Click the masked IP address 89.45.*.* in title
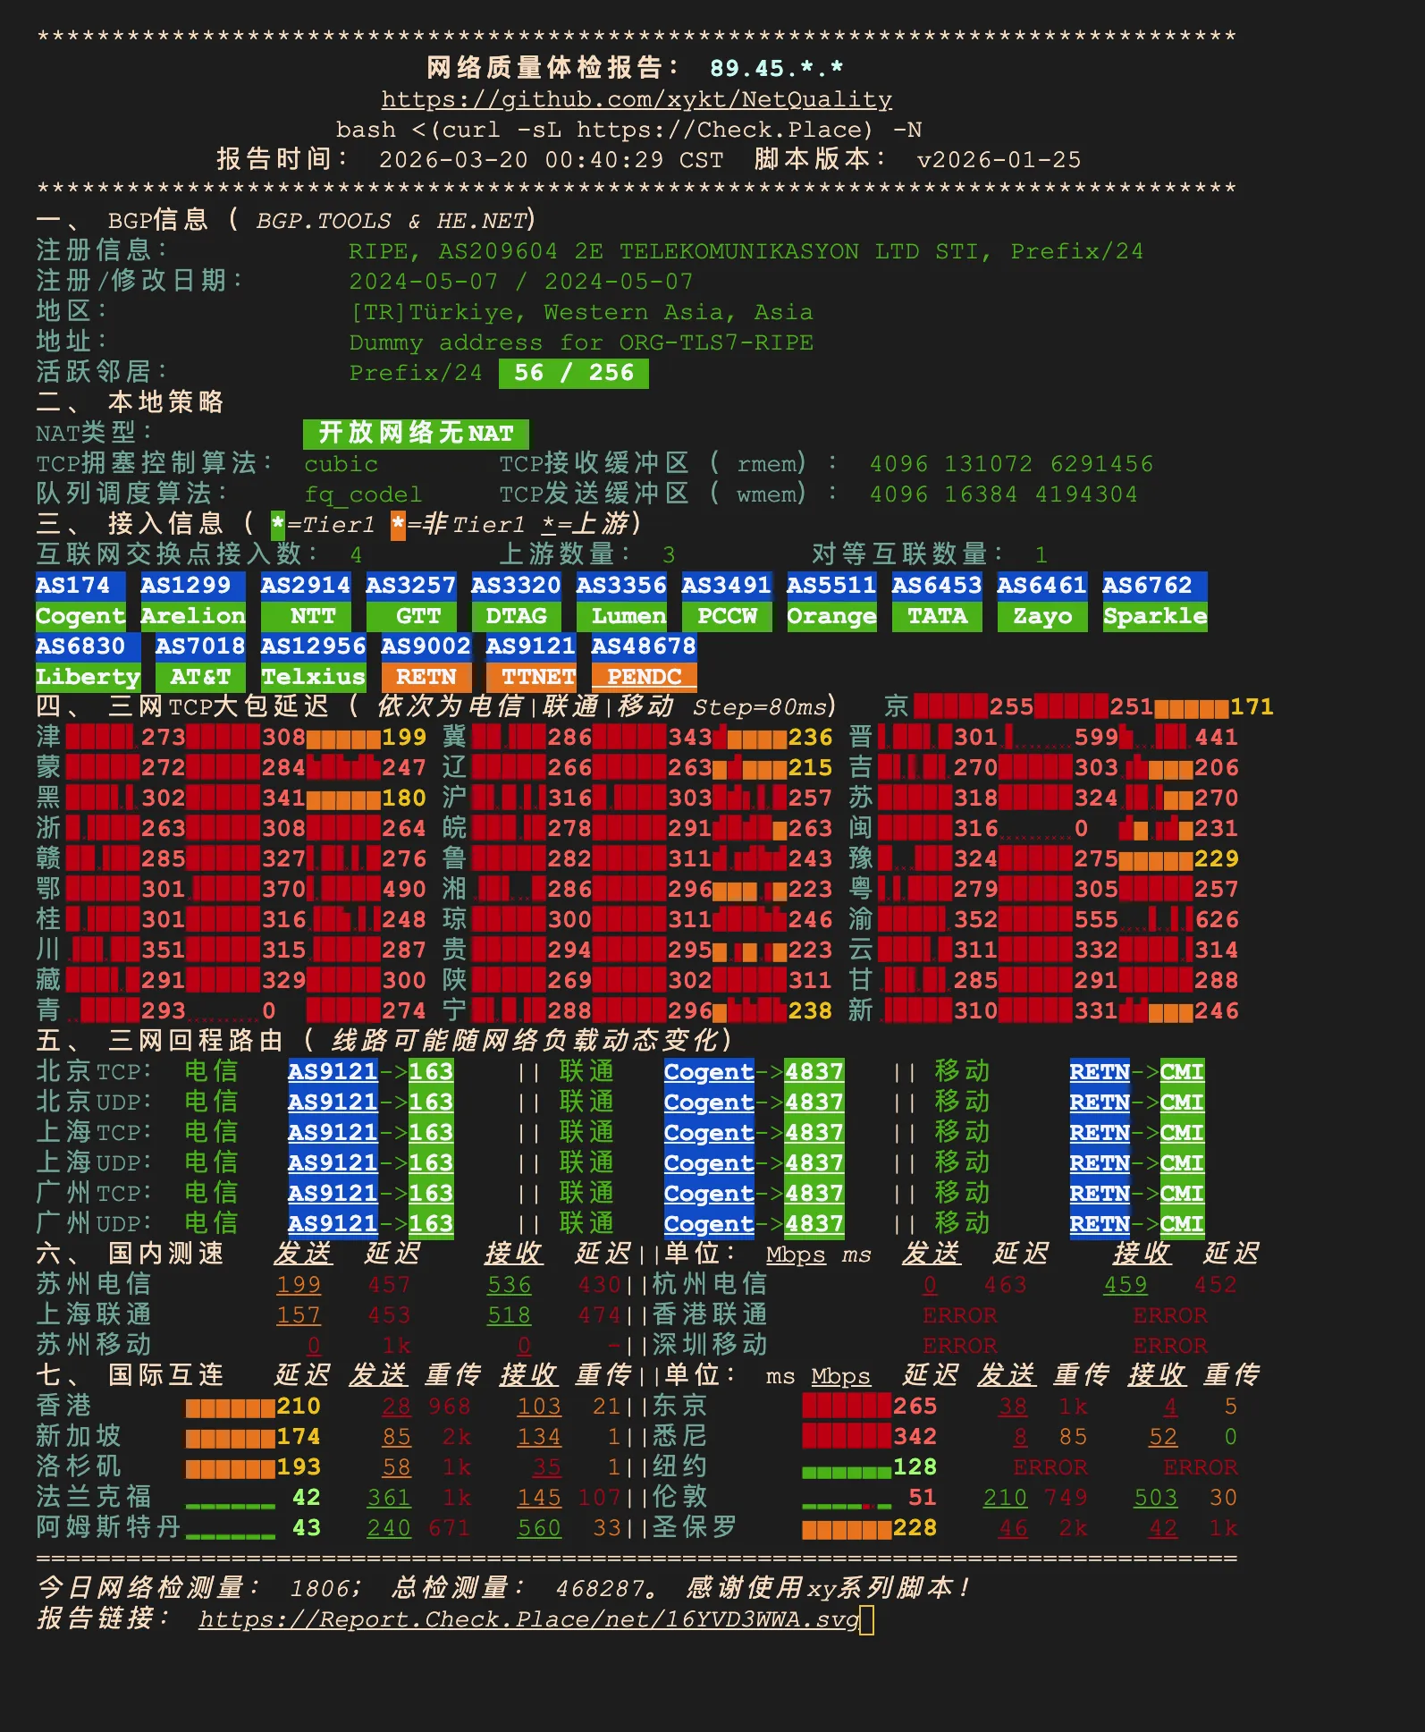The image size is (1425, 1732). 776,69
